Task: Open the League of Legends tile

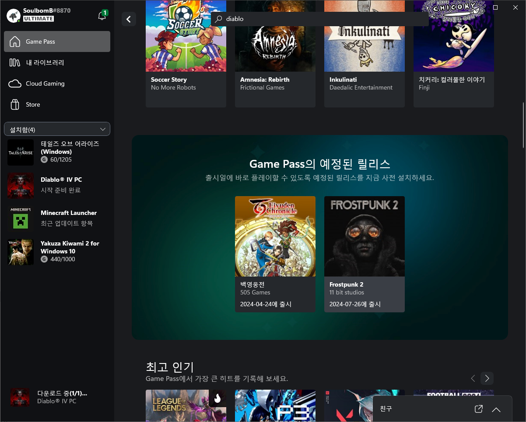Action: pyautogui.click(x=186, y=406)
